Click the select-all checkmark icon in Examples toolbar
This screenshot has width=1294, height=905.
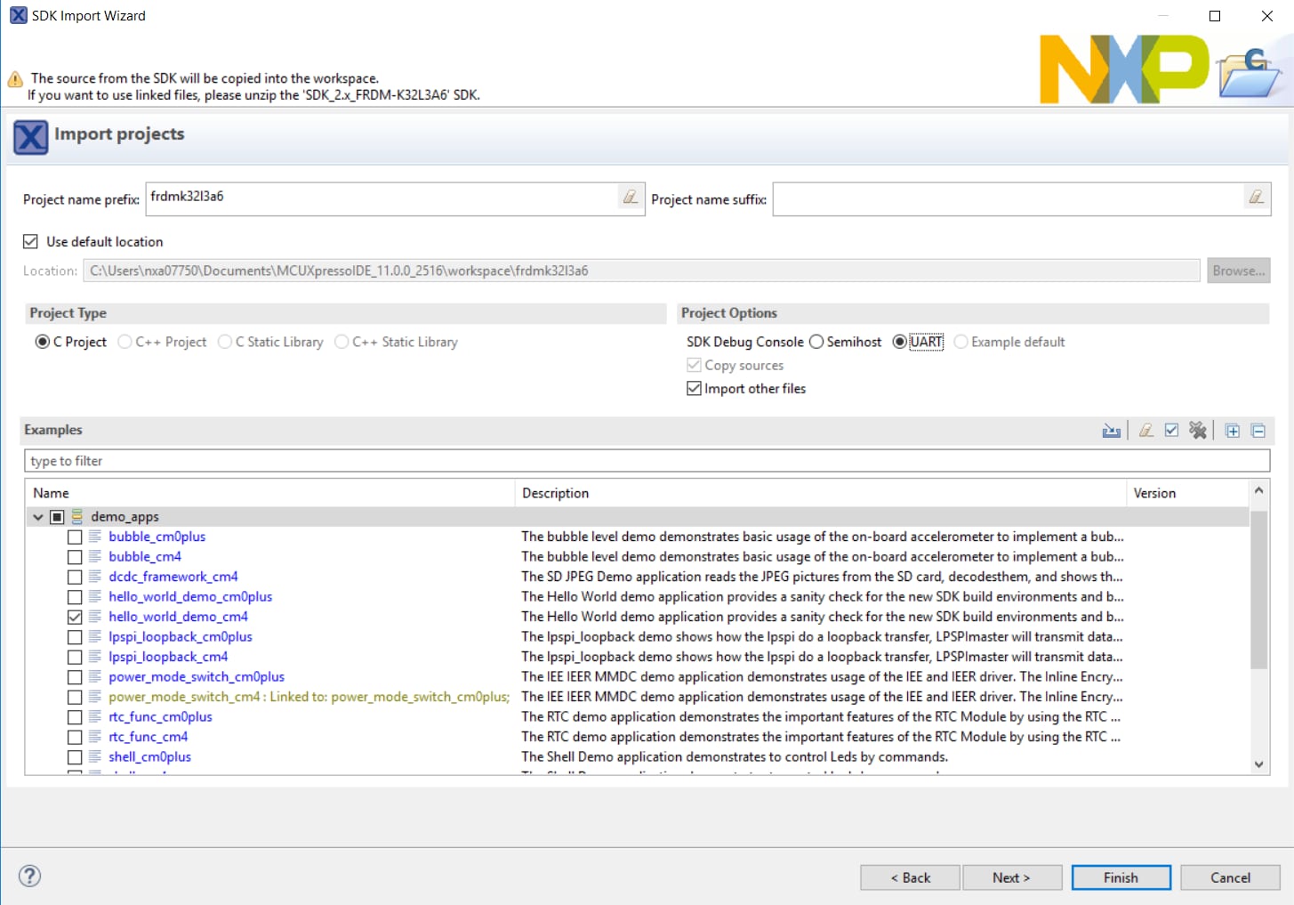1172,431
